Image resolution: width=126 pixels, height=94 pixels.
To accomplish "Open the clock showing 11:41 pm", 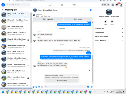I will 119,92.
